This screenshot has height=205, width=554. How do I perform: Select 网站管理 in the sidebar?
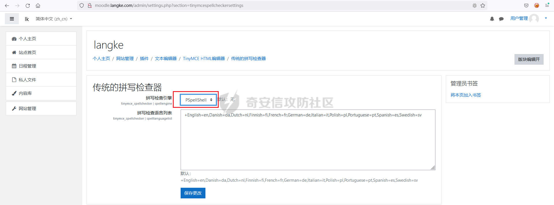click(27, 108)
